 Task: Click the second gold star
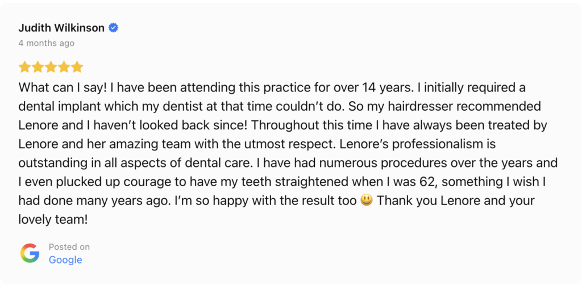pos(38,67)
